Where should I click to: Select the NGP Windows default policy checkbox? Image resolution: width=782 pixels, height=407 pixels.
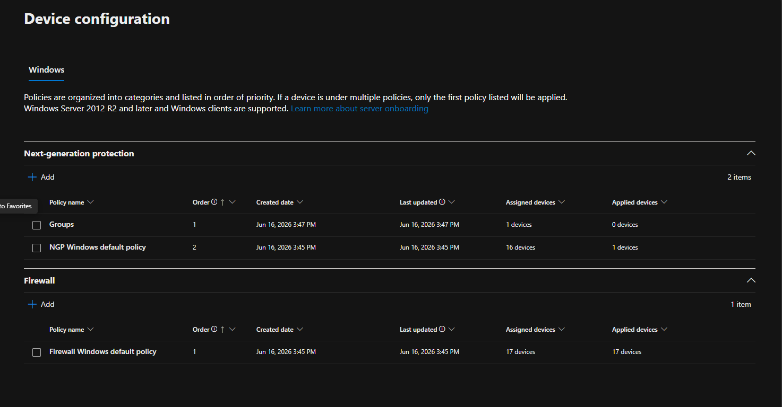(x=37, y=248)
